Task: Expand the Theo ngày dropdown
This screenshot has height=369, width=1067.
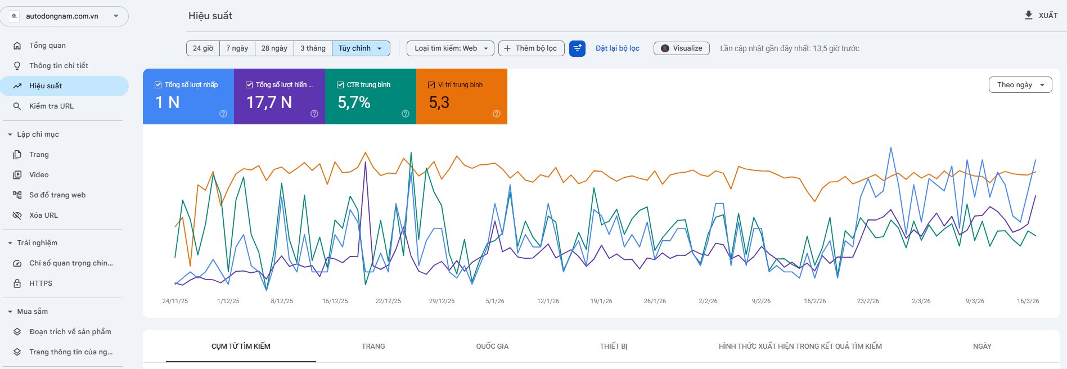Action: pos(1020,85)
